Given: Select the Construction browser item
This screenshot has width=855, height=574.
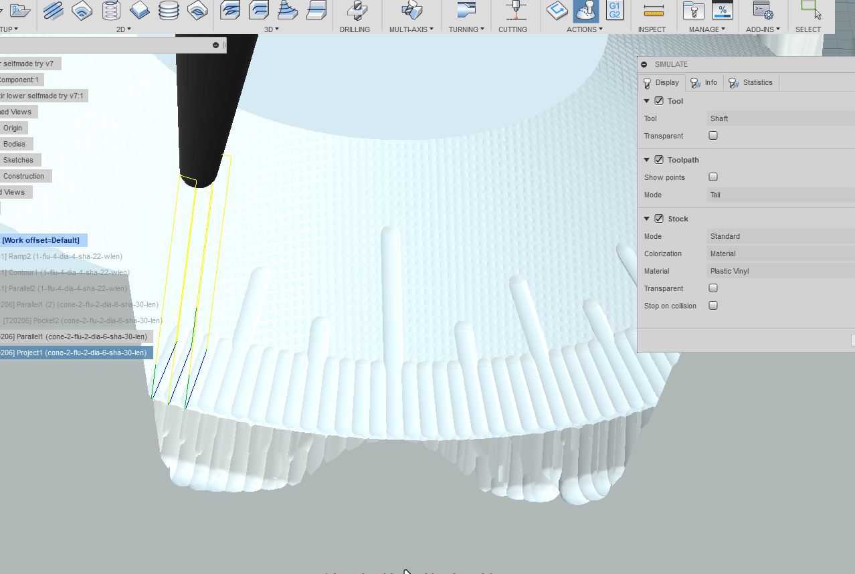Looking at the screenshot, I should tap(23, 176).
